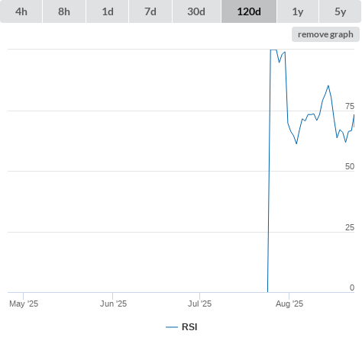Click the 50 value axis label
The image size is (362, 347).
(350, 166)
